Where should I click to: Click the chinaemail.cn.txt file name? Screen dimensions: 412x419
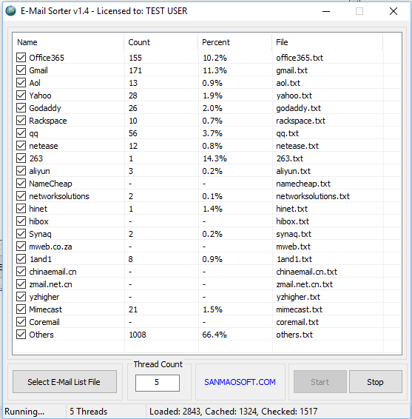(x=306, y=272)
